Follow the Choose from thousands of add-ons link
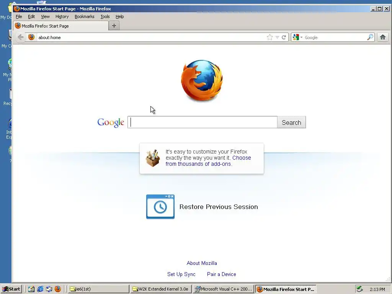 (208, 161)
